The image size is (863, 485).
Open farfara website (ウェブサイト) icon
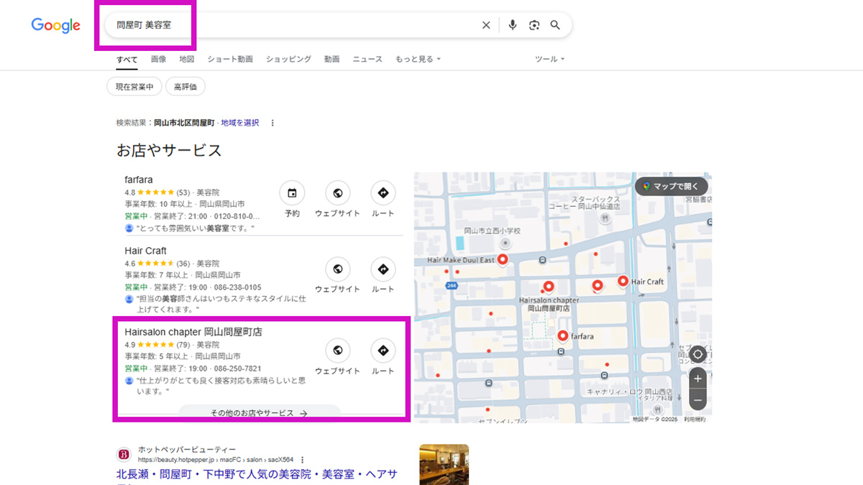(x=337, y=193)
